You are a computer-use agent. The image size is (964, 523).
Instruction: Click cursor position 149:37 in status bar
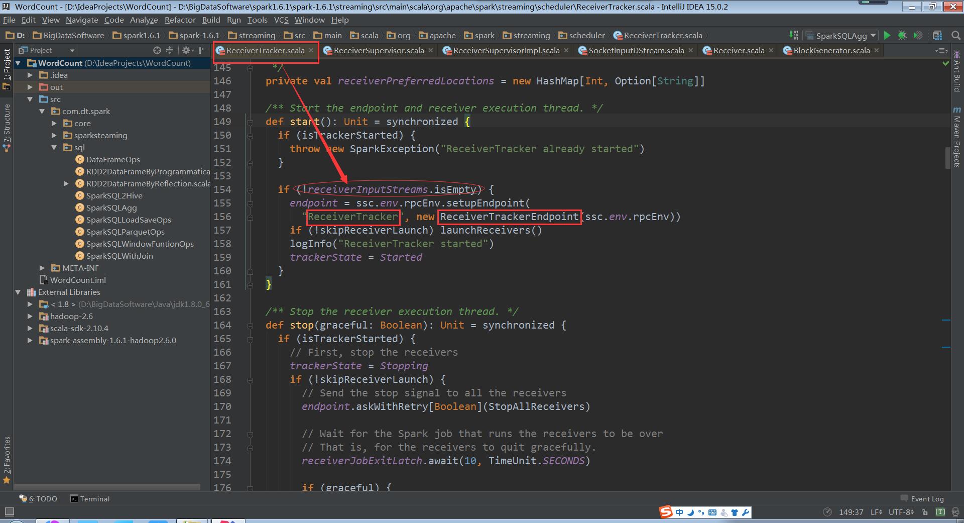coord(851,512)
